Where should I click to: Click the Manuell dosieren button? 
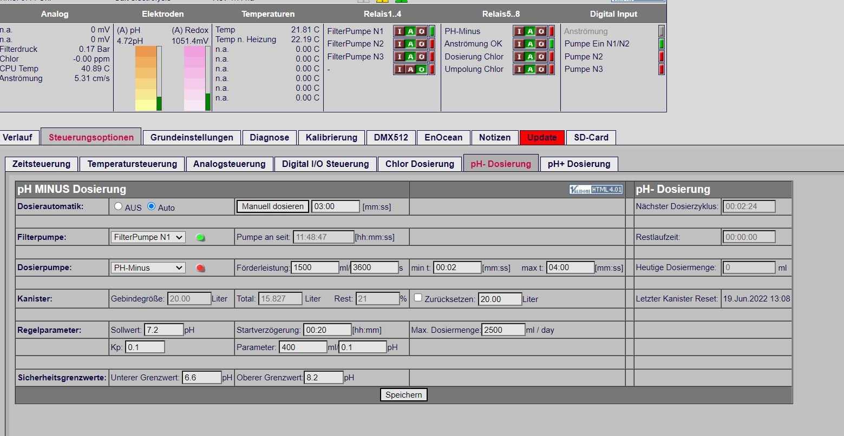273,206
